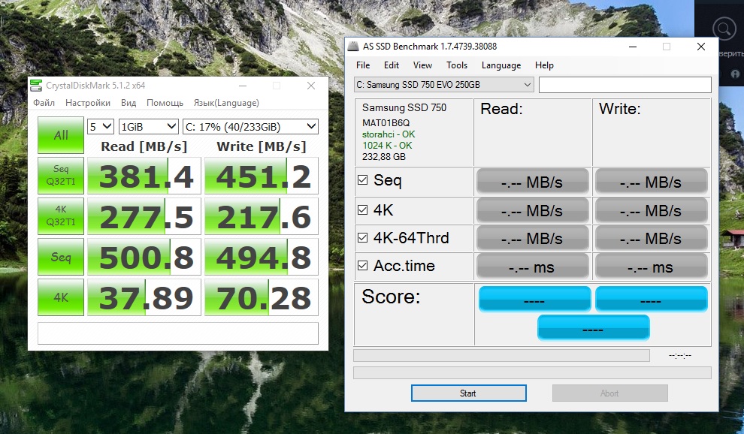Click the Acc.time write result field
Screen dimensions: 744x434
[x=651, y=267]
